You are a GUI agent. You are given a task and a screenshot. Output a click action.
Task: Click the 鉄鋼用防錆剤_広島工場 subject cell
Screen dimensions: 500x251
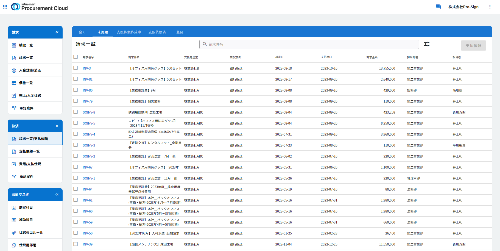(x=145, y=112)
